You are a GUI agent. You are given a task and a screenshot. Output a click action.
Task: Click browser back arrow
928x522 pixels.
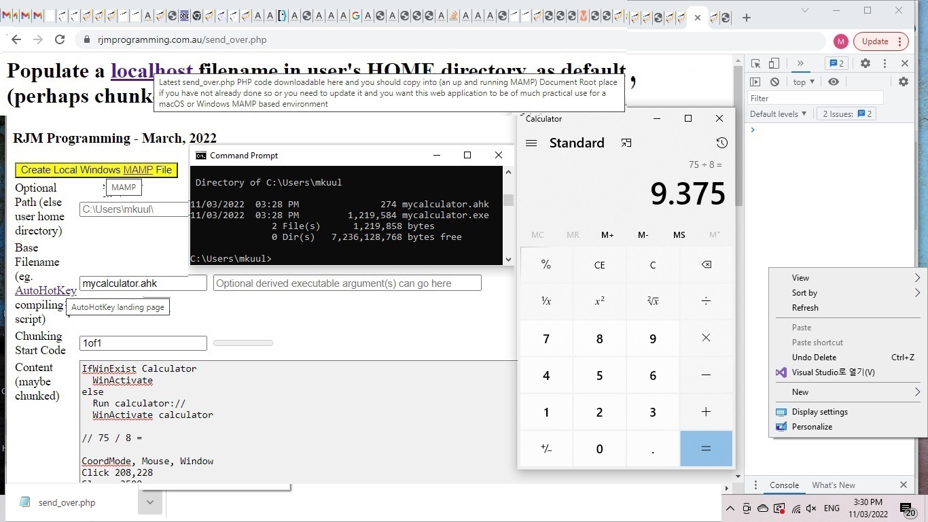click(x=16, y=39)
